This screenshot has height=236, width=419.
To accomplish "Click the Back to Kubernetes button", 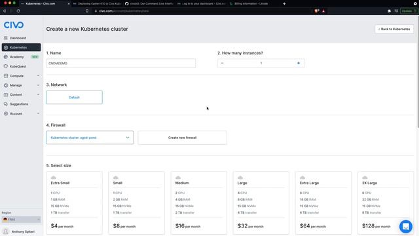I will tap(394, 29).
